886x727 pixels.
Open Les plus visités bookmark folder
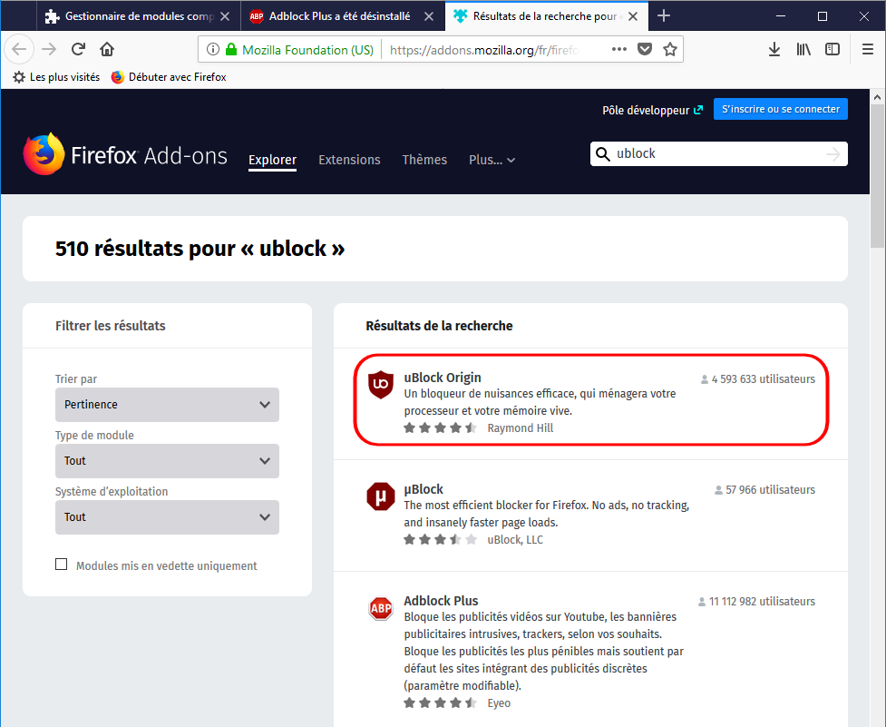[56, 77]
